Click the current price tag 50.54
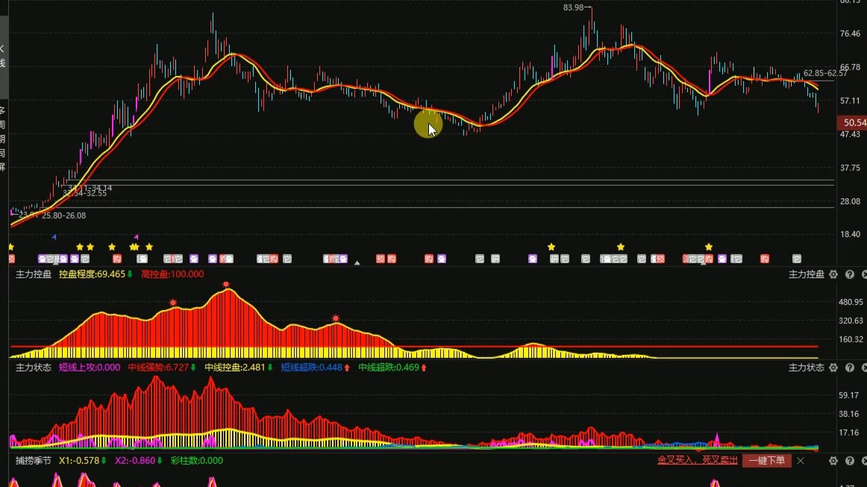This screenshot has width=867, height=487. point(852,123)
